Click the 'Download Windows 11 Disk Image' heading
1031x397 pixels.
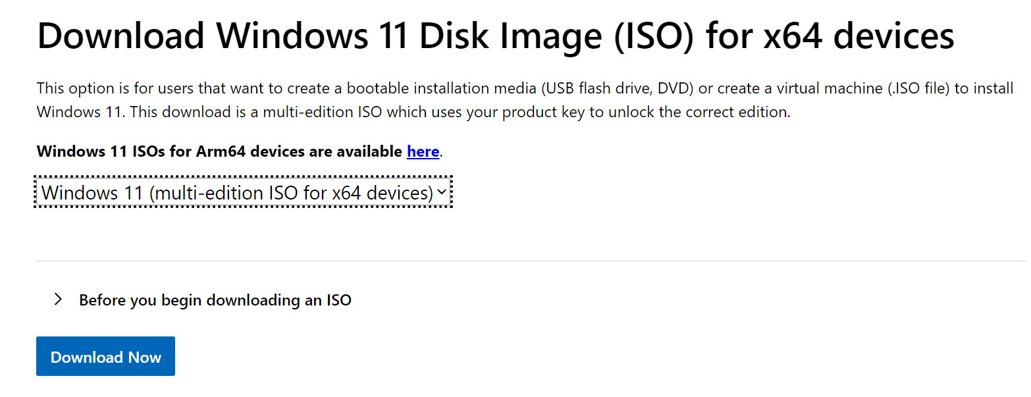[263, 36]
